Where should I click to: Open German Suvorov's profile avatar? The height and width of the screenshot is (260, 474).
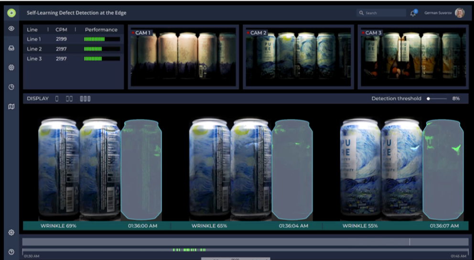pos(460,13)
